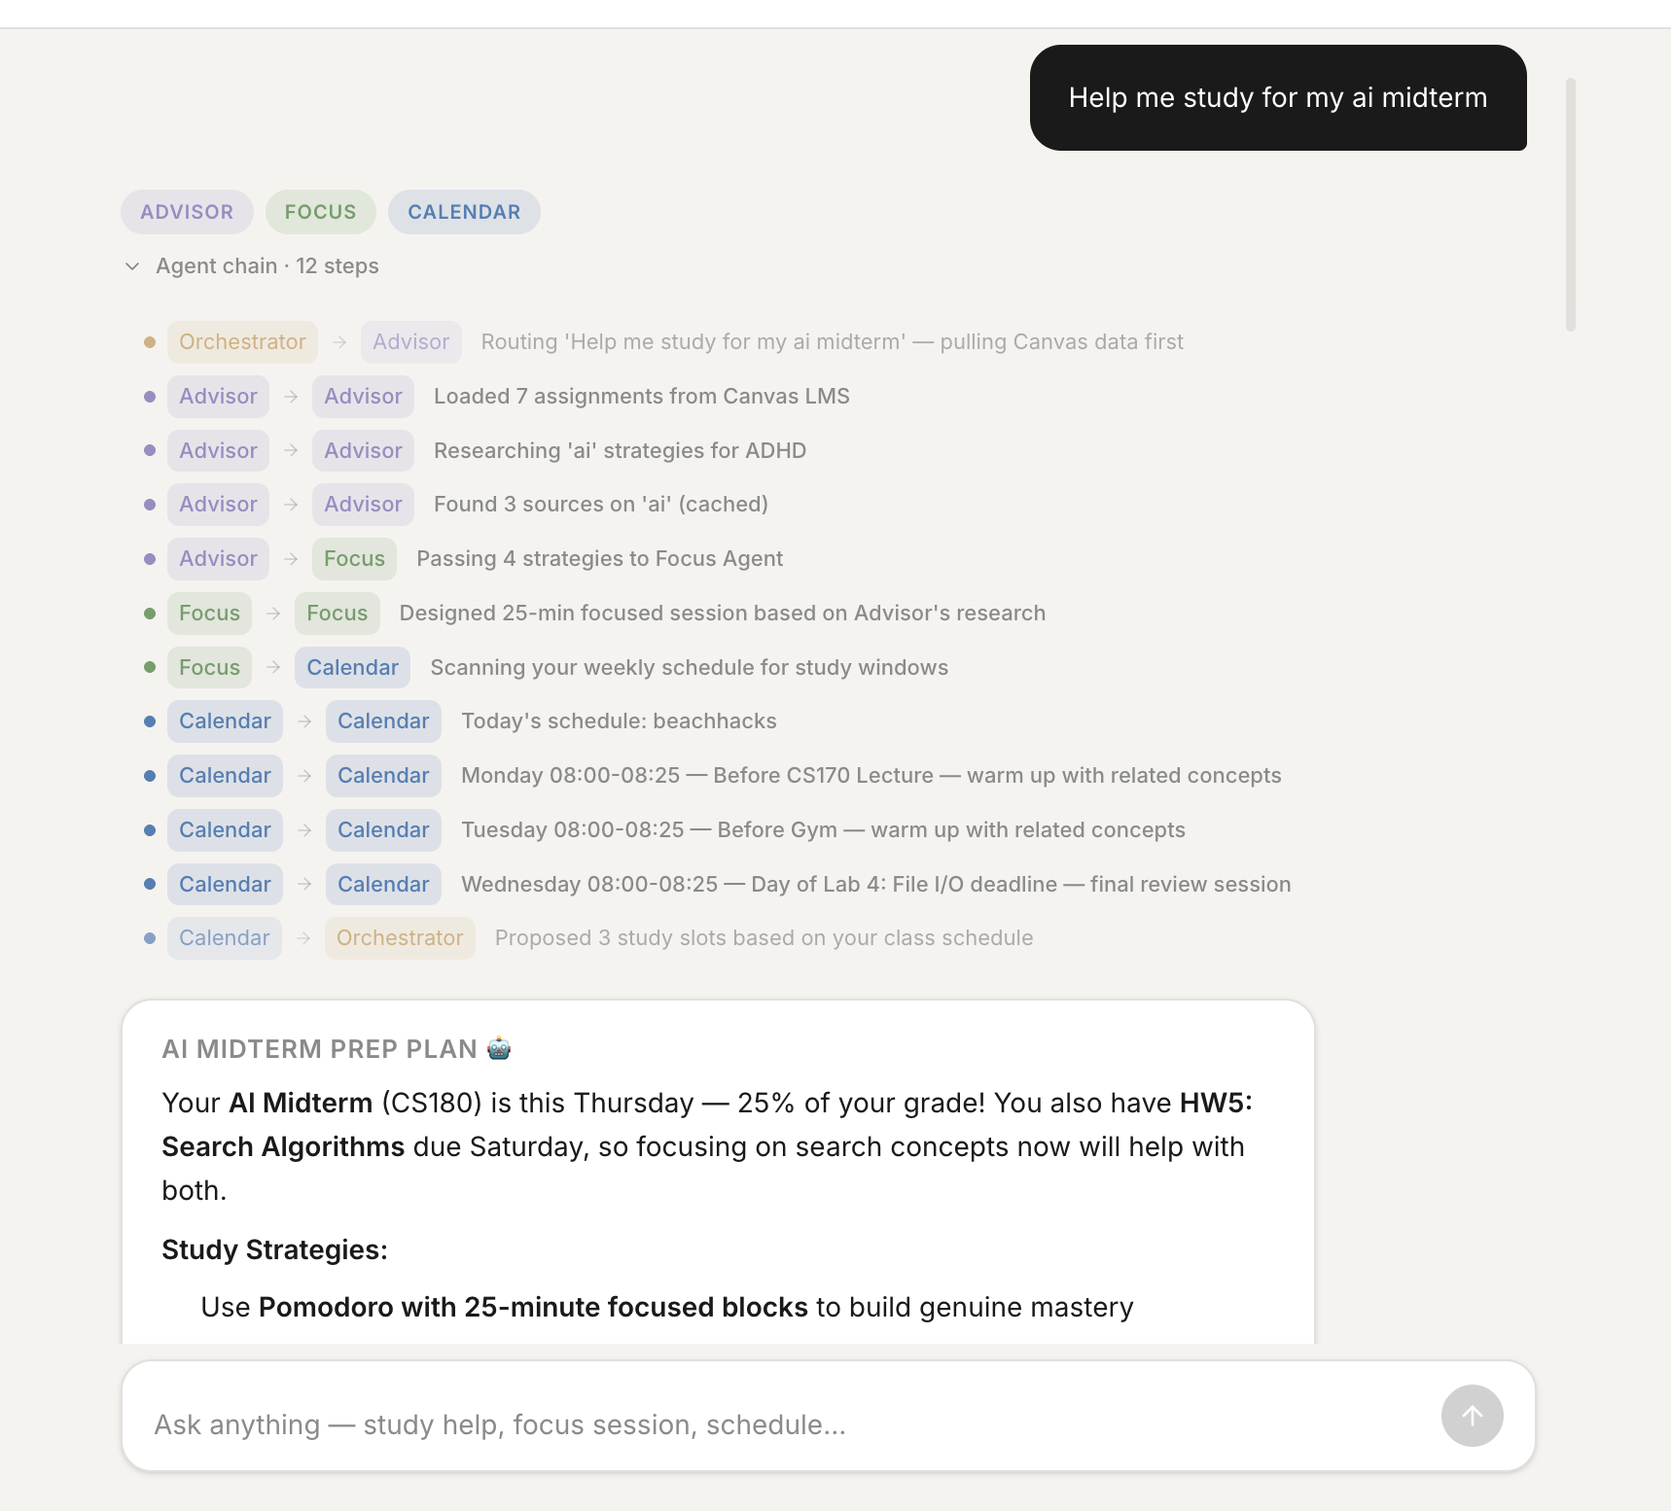Click the CALENDAR agent tag
Viewport: 1671px width, 1511px height.
tap(464, 212)
